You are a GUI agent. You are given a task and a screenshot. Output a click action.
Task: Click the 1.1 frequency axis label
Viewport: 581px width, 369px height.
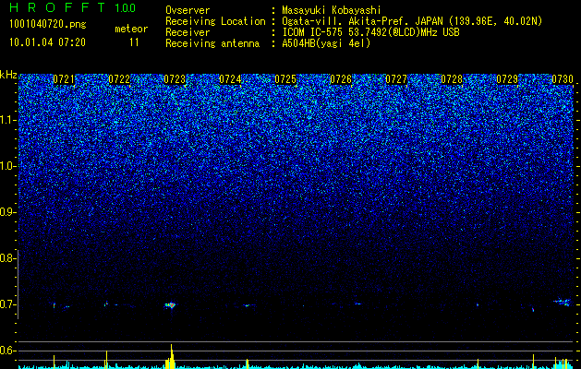tap(7, 120)
